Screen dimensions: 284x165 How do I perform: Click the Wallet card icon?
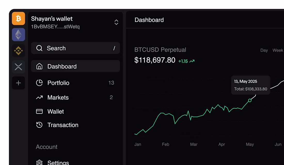(x=39, y=112)
